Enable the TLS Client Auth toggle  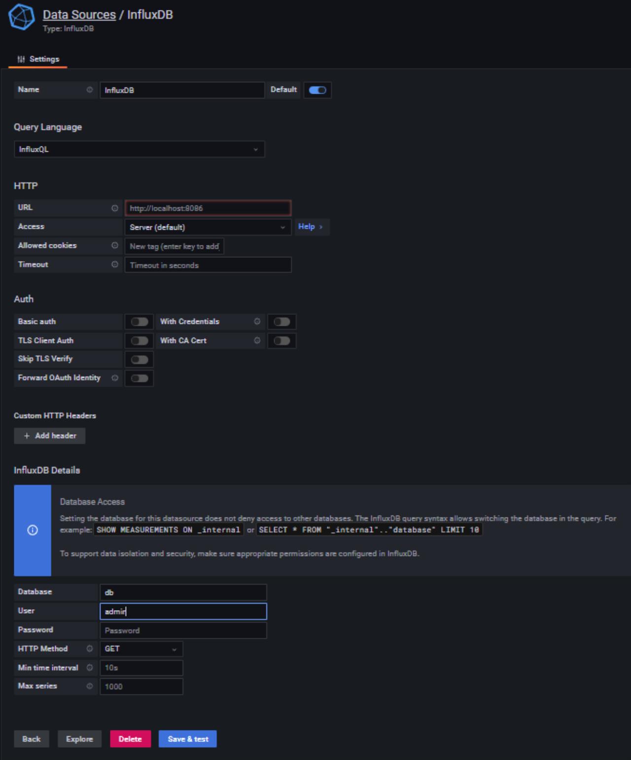140,341
